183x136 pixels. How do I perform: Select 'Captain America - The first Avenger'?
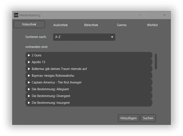[x=57, y=83]
